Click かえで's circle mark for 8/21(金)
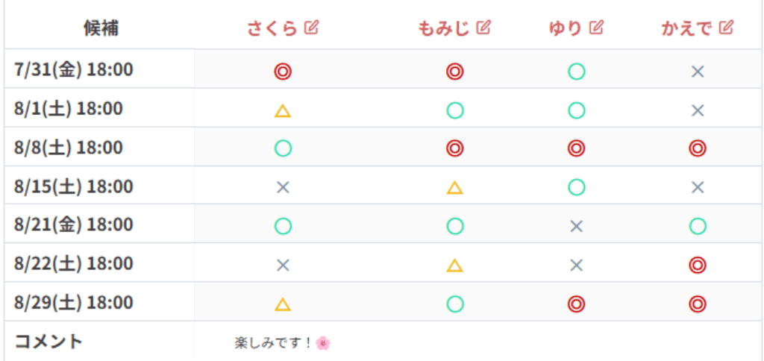Image resolution: width=764 pixels, height=361 pixels. (x=698, y=226)
